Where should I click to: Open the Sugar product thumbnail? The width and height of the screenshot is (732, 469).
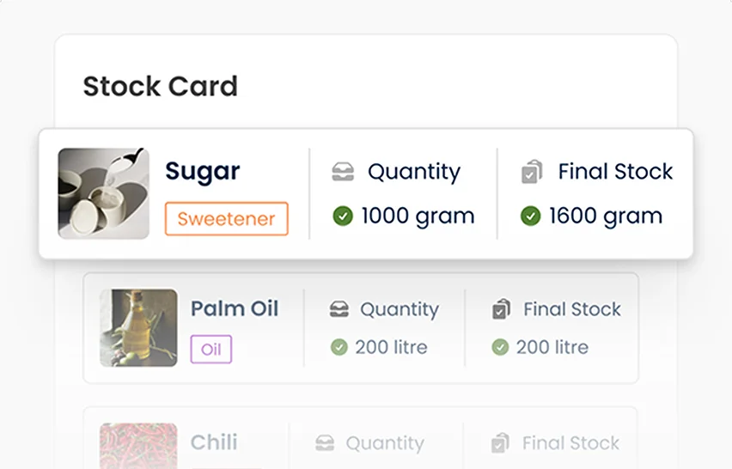click(x=104, y=193)
